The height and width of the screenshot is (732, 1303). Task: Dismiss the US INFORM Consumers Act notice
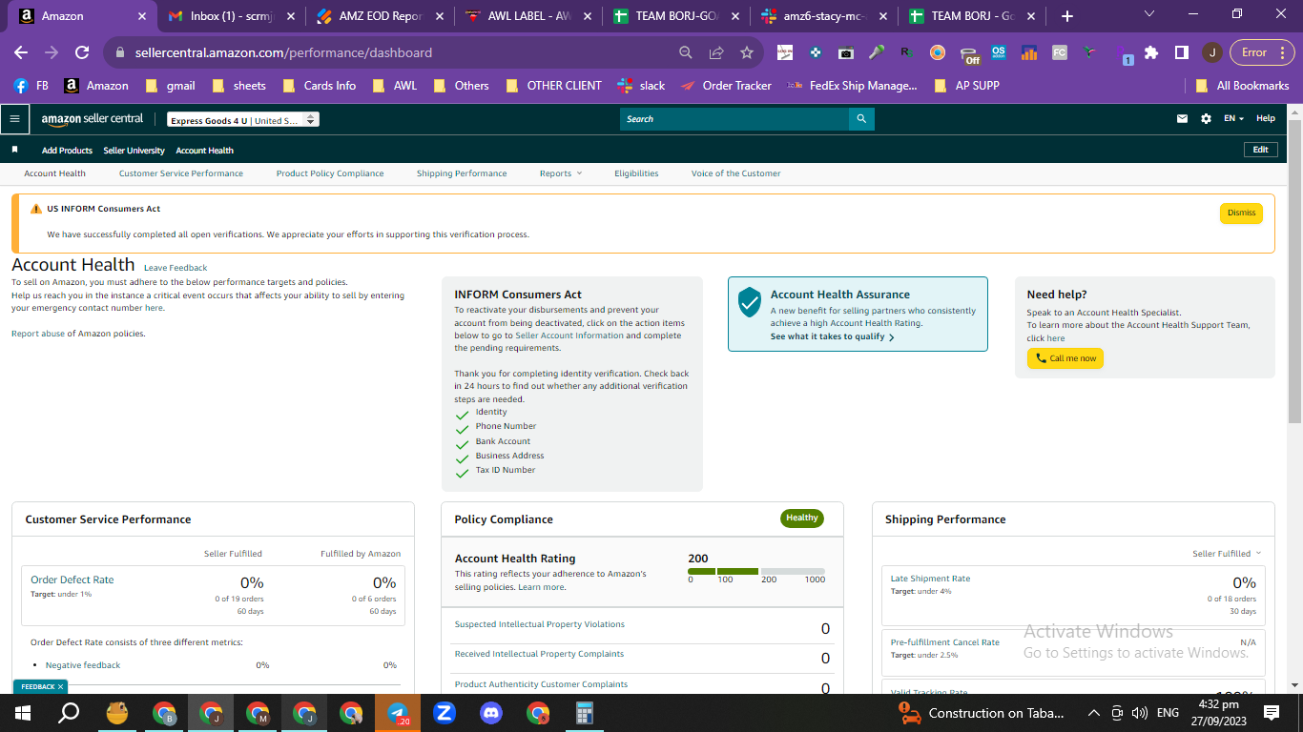1241,213
